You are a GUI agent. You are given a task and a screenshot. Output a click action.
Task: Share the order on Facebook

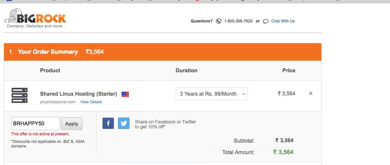[x=108, y=123]
